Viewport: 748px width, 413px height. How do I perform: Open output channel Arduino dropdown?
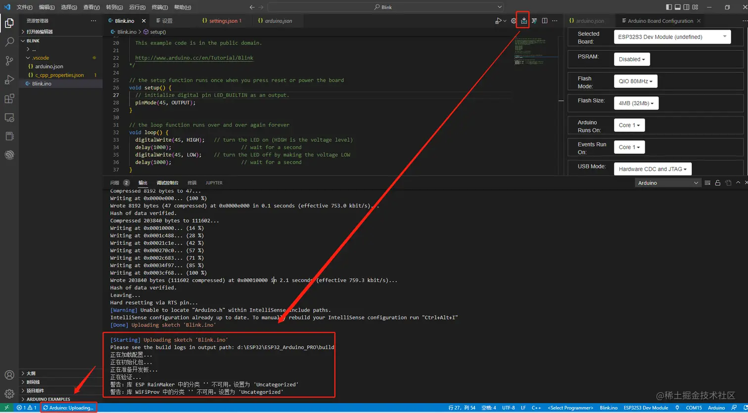coord(668,183)
